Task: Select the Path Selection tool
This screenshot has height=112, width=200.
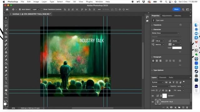Action: pyautogui.click(x=6, y=82)
